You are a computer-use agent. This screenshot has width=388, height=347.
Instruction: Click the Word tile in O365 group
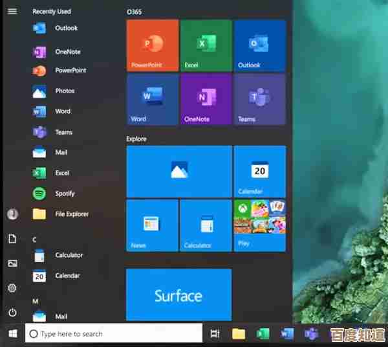point(153,99)
